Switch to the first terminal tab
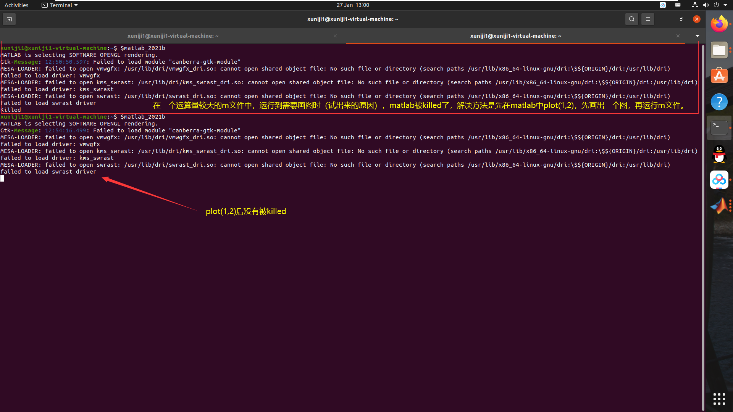Image resolution: width=733 pixels, height=412 pixels. 173,36
